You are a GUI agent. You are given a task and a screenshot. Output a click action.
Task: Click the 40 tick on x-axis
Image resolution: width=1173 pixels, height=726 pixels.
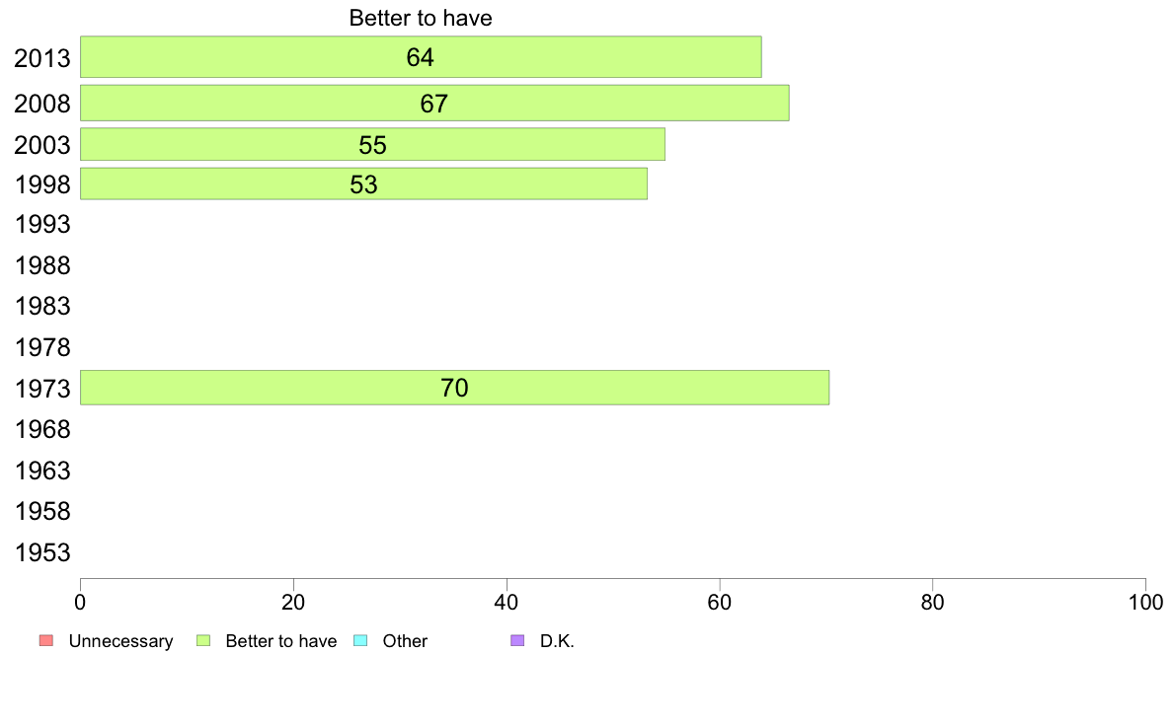click(507, 603)
